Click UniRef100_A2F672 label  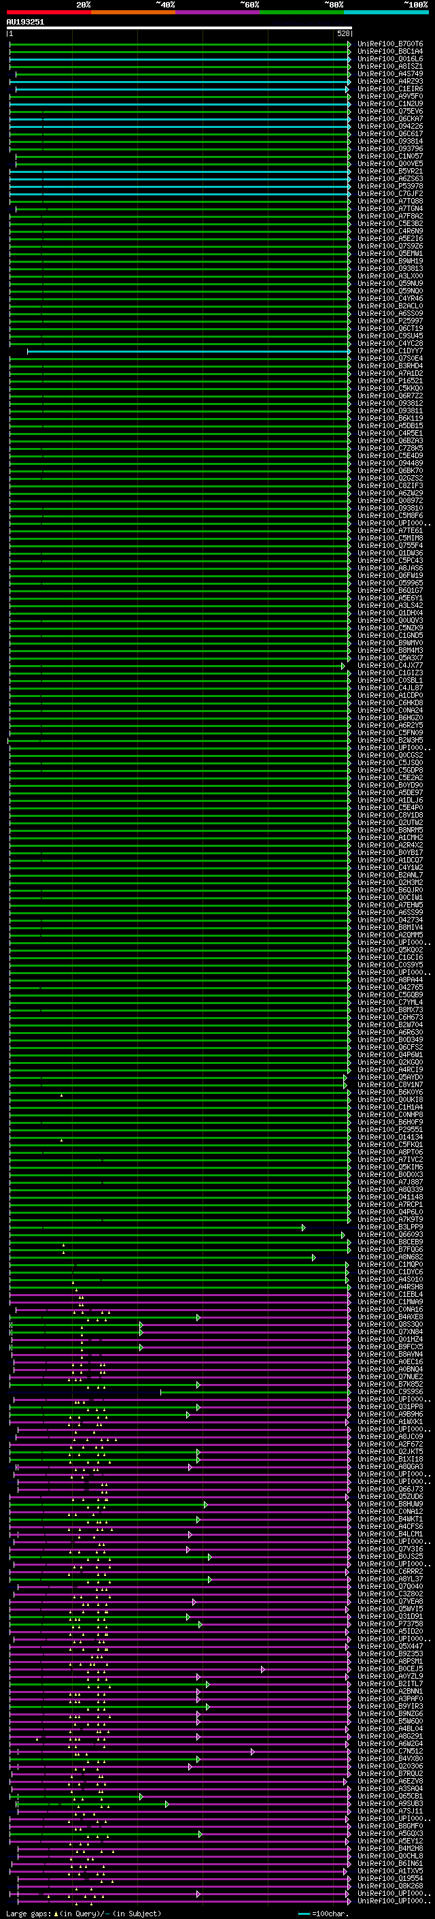tap(390, 1445)
